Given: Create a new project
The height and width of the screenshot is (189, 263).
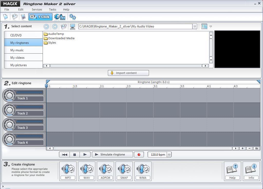Looking at the screenshot, I should [x=6, y=16].
